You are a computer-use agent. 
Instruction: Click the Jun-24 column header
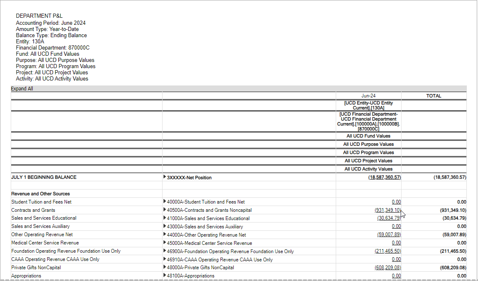(368, 96)
